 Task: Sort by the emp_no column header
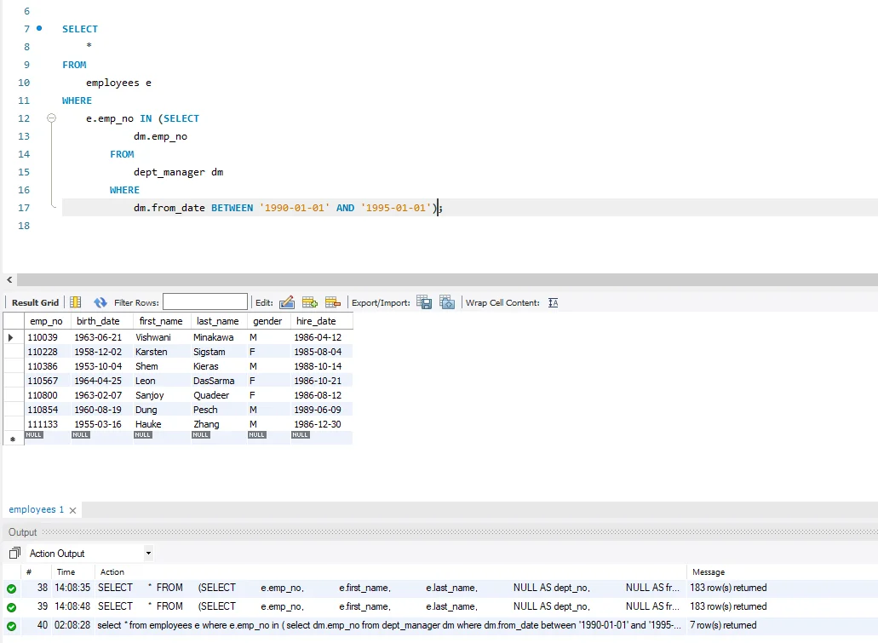tap(46, 321)
